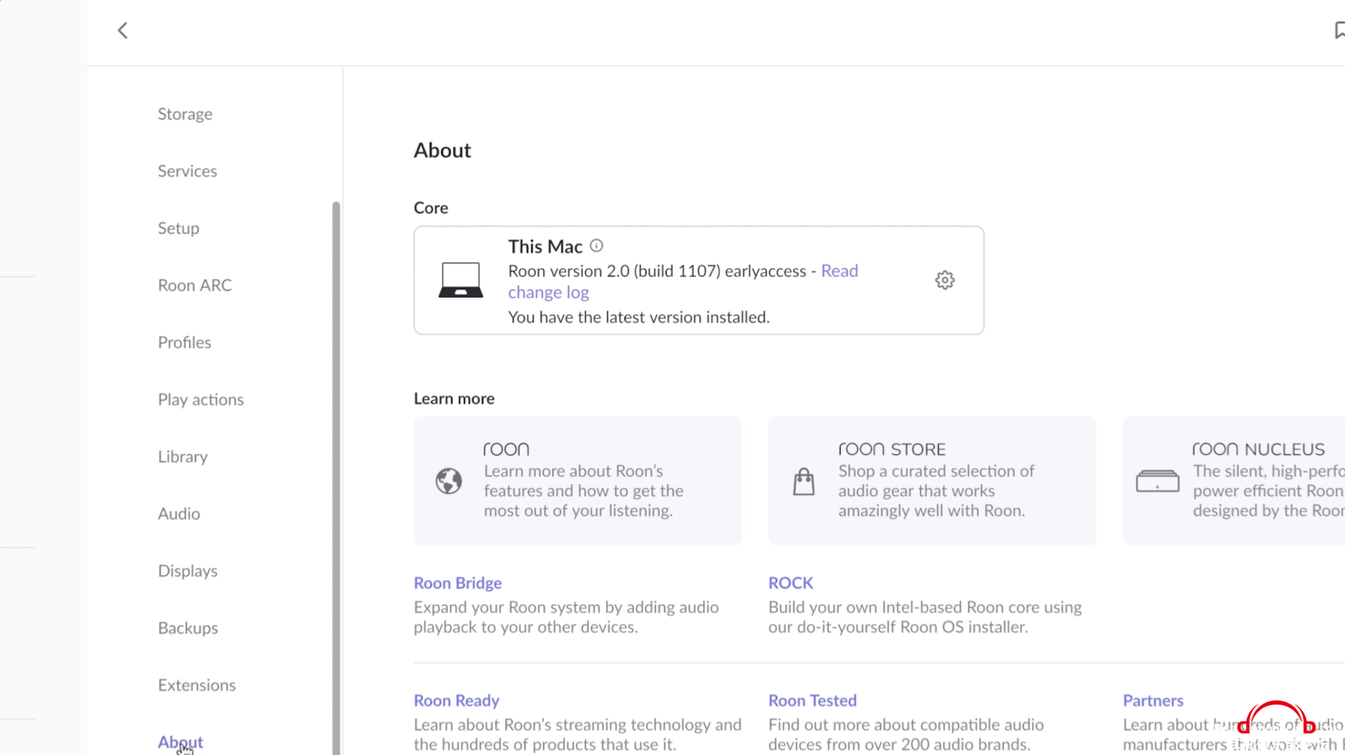Open the Core settings gear icon
Image resolution: width=1345 pixels, height=755 pixels.
[945, 280]
